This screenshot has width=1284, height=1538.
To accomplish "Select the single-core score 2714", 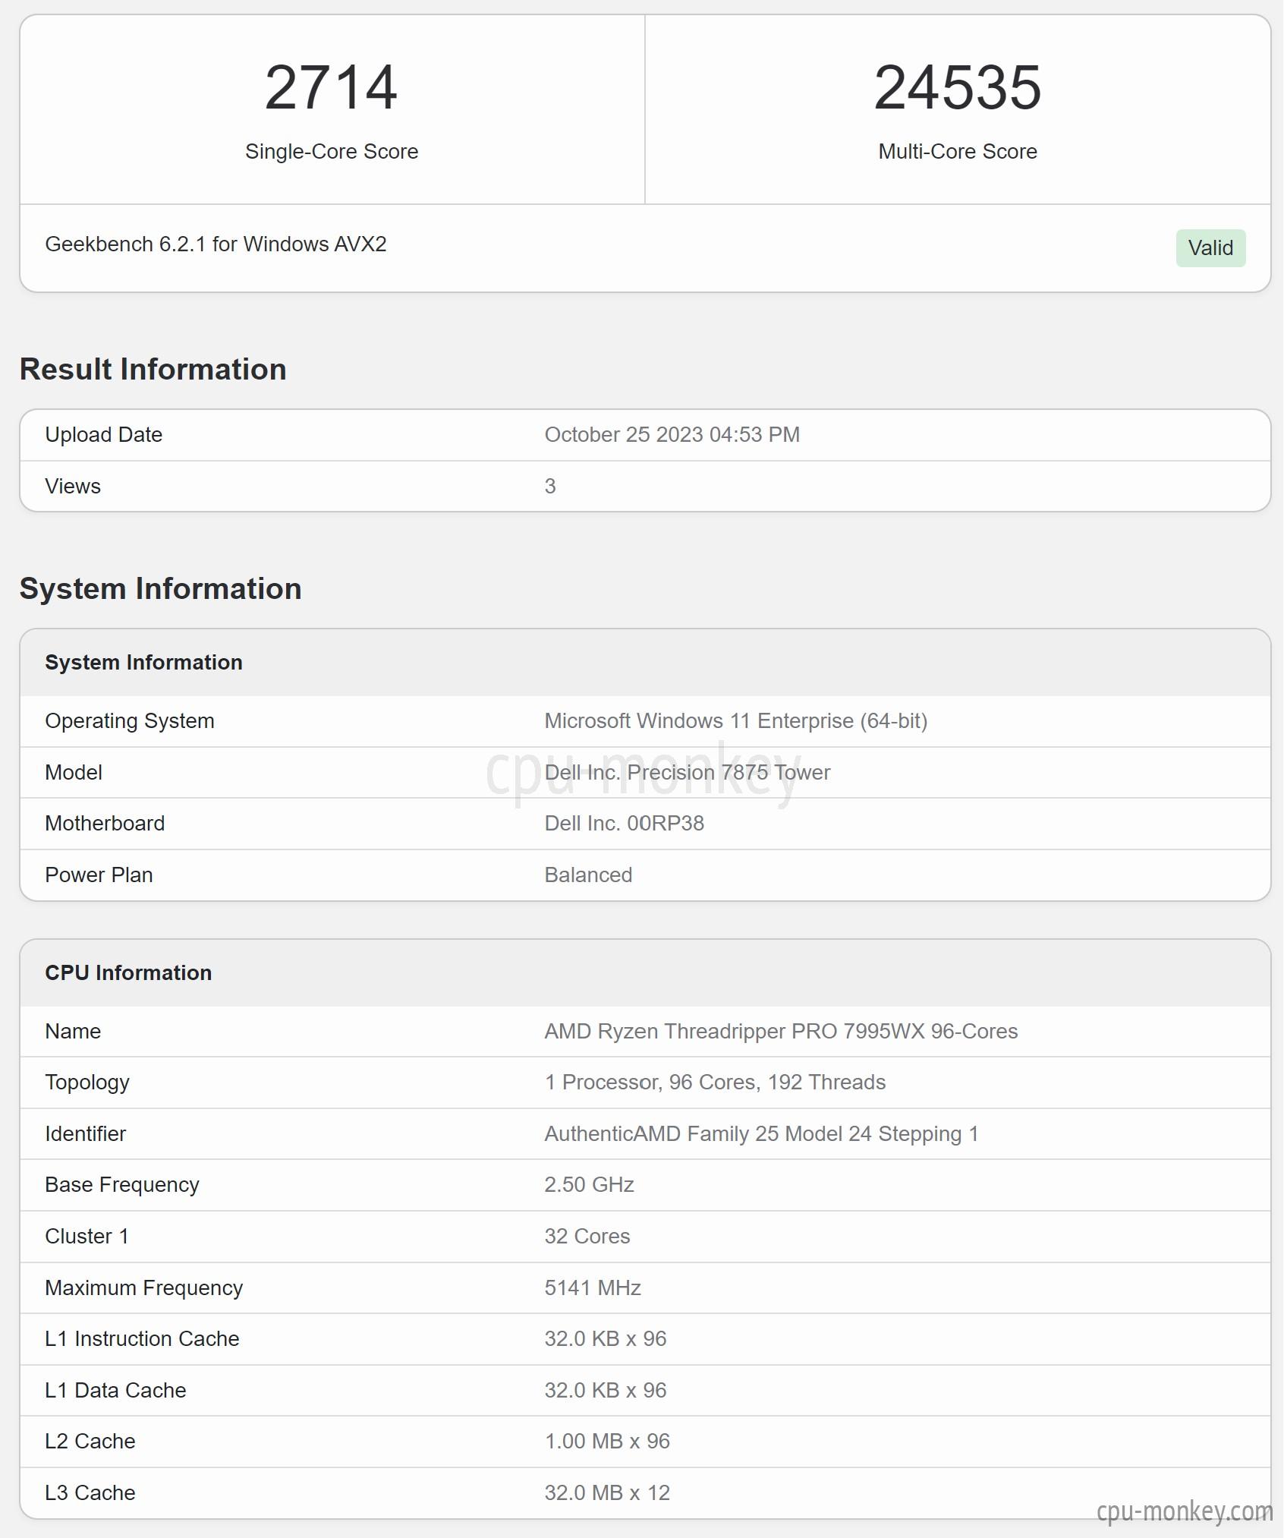I will pos(331,88).
